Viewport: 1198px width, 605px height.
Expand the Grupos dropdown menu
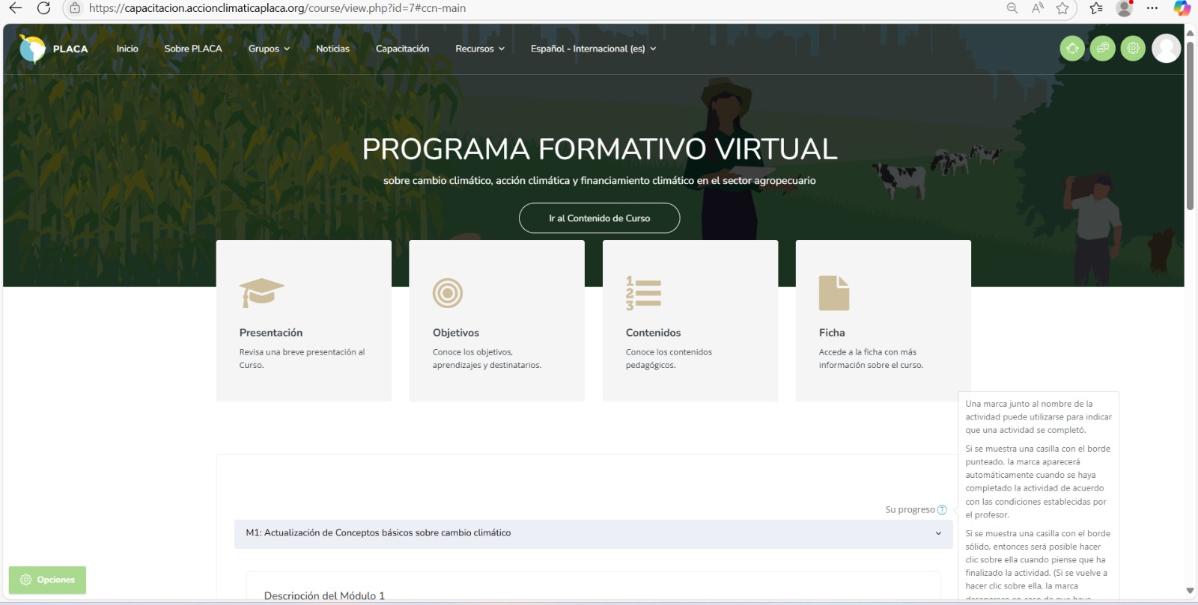coord(269,49)
